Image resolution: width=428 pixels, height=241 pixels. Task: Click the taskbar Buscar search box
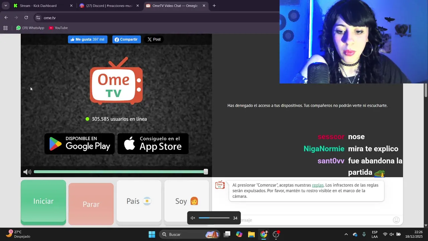click(189, 234)
